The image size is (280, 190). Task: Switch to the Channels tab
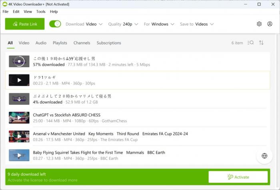(x=82, y=43)
